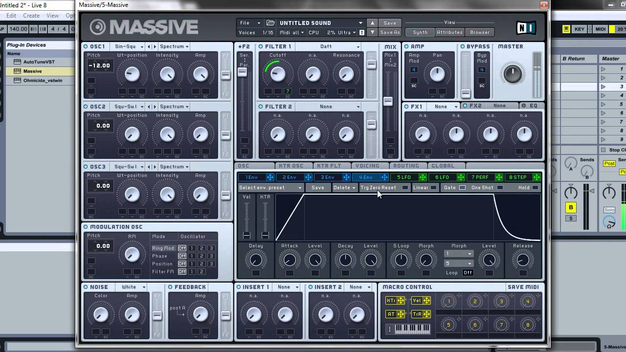Select the next preset with down arrow
This screenshot has width=626, height=352.
pyautogui.click(x=372, y=32)
